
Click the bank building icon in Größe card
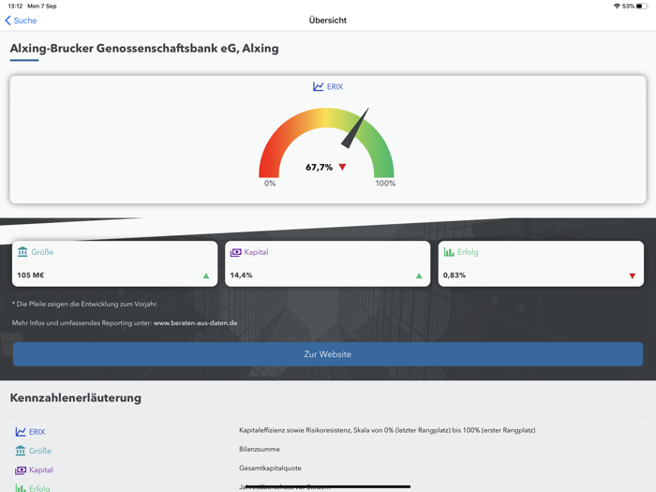(22, 252)
